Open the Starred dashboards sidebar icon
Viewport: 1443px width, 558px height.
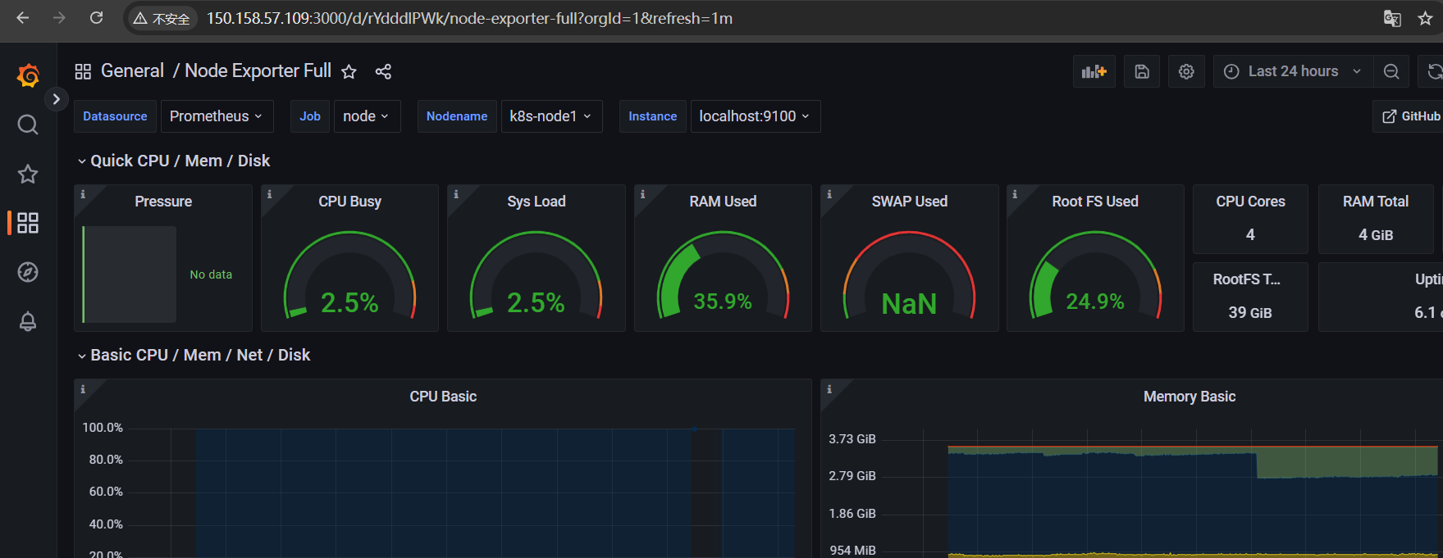coord(28,174)
